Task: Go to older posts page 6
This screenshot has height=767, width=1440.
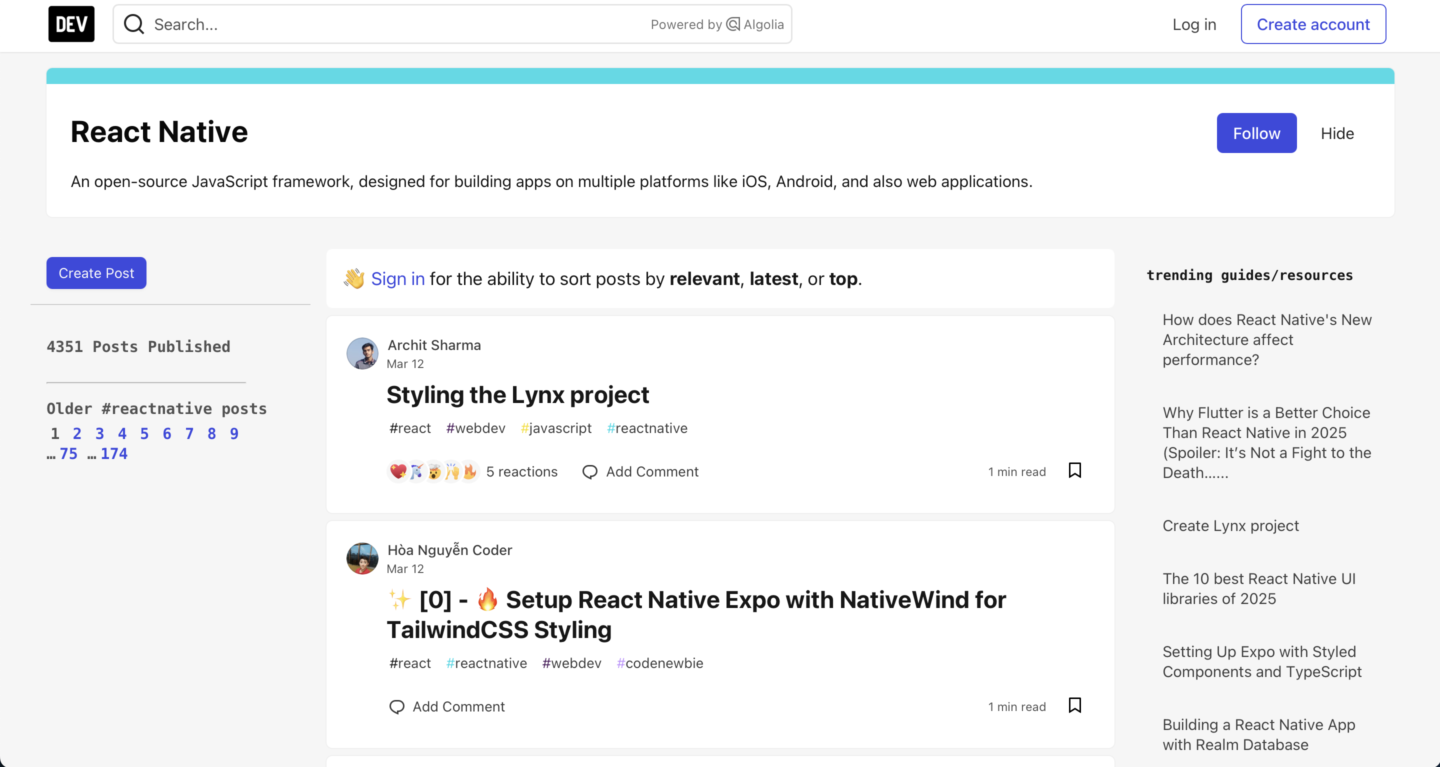Action: click(x=166, y=434)
